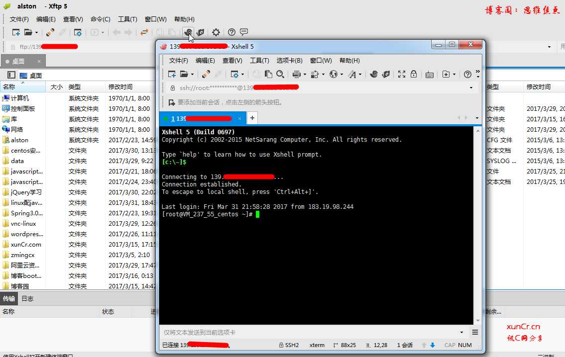Click the Print icon in Xshell toolbar
565x357 pixels.
[x=297, y=74]
